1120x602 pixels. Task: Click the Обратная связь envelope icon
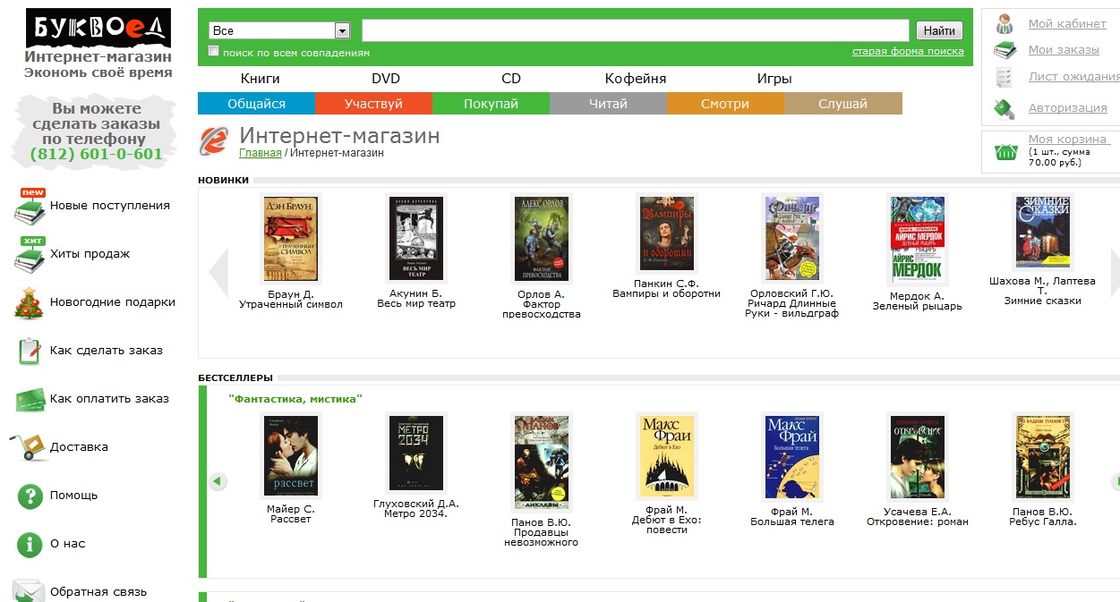(29, 591)
